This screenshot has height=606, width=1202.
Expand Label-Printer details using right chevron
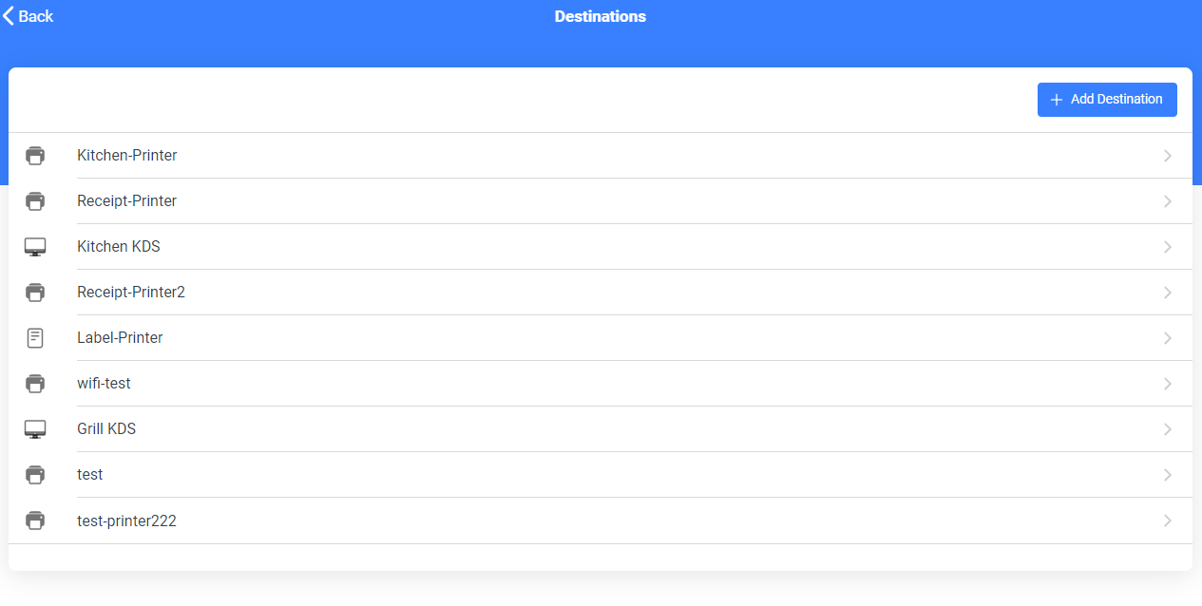point(1168,338)
